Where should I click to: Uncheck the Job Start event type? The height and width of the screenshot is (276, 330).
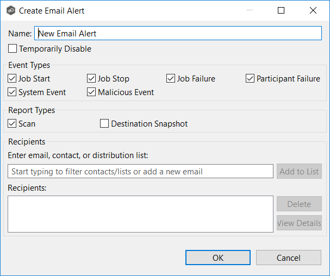(13, 79)
